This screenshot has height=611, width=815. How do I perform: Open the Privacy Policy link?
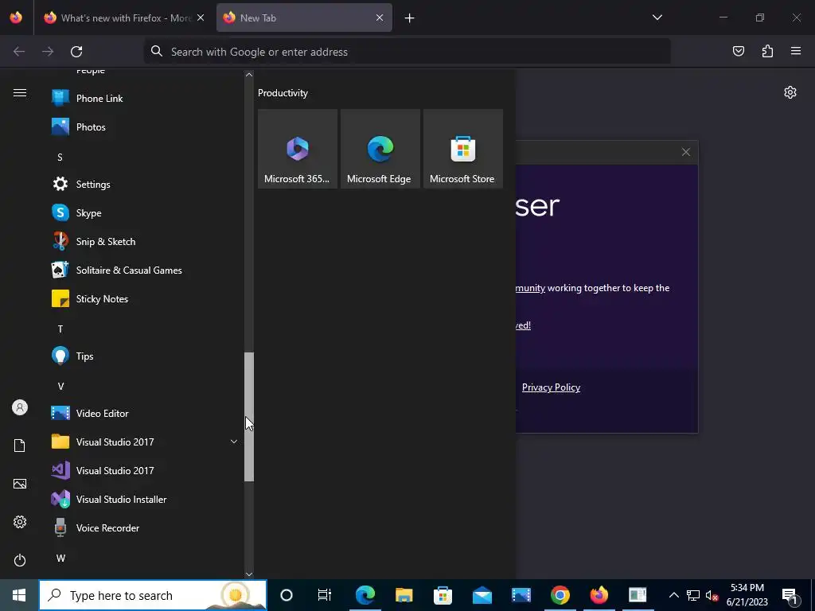pos(551,387)
